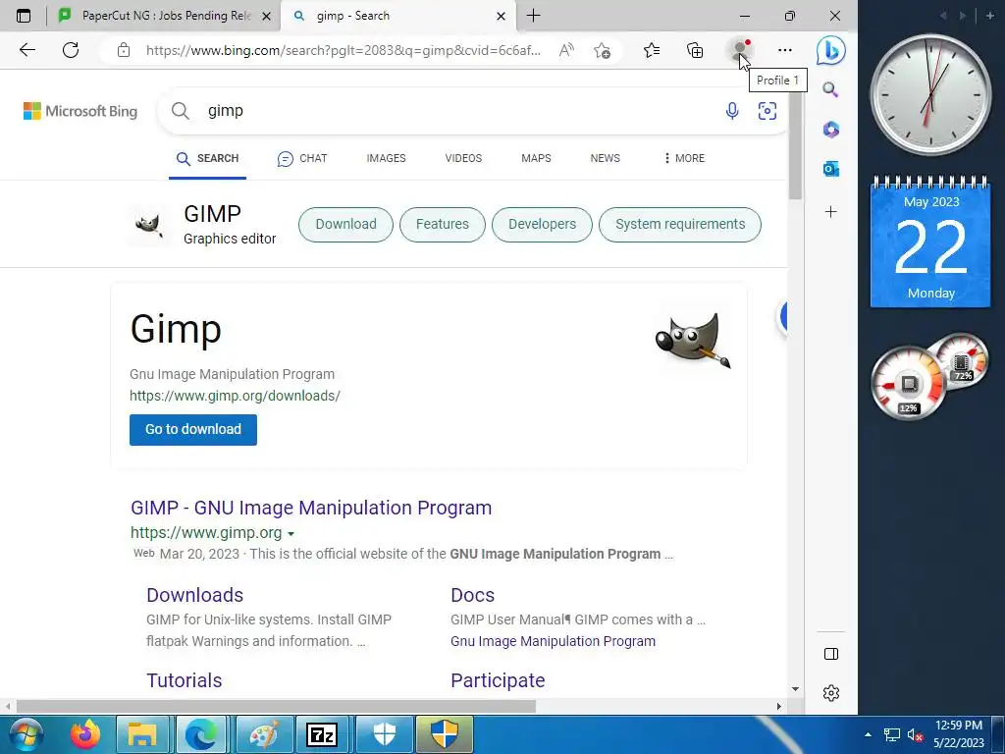Open the gimp.org/downloads URL link
This screenshot has width=1005, height=754.
point(235,396)
